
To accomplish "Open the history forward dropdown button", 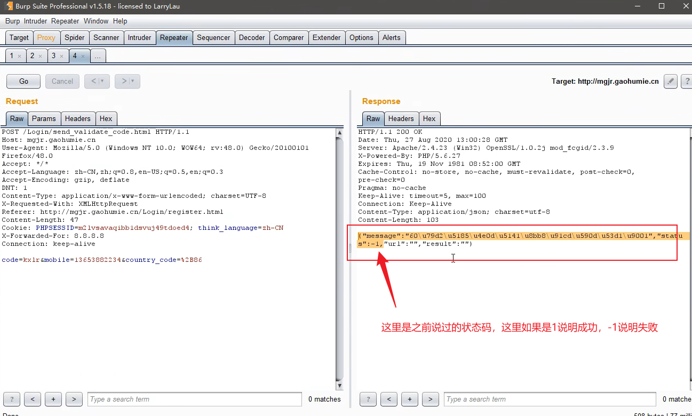I will tap(128, 81).
